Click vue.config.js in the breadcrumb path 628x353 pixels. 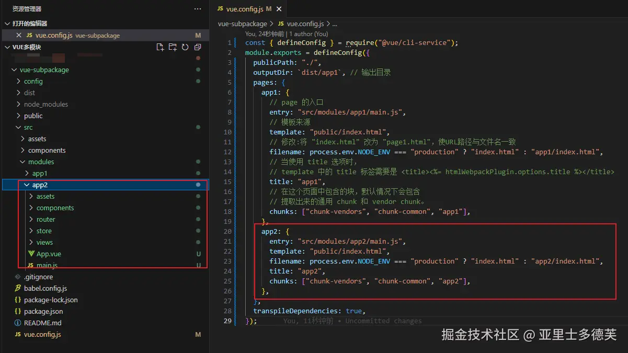pyautogui.click(x=305, y=24)
